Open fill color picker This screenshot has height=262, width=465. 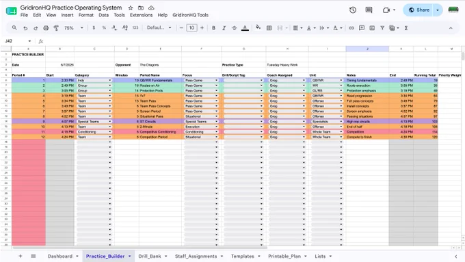click(258, 27)
